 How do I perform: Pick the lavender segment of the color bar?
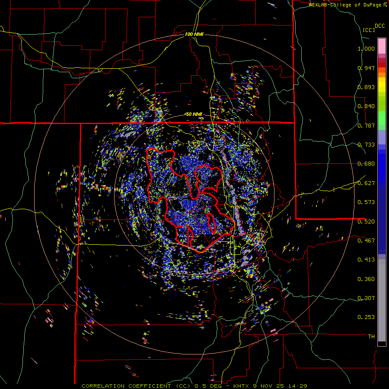point(382,138)
